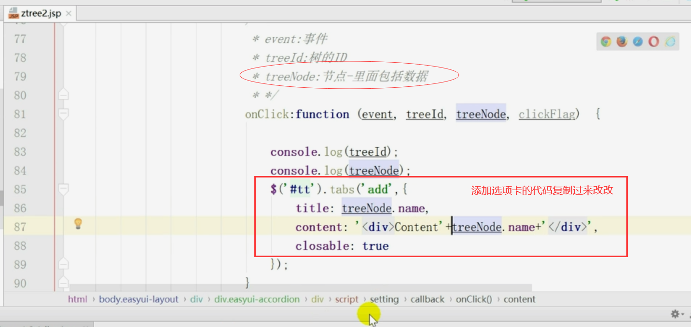Click the 'event' parameter in onClick signature
Image resolution: width=691 pixels, height=327 pixels.
click(x=377, y=114)
